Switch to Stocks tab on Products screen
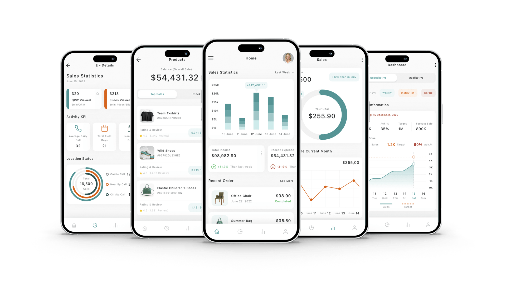The width and height of the screenshot is (506, 284). pyautogui.click(x=197, y=94)
